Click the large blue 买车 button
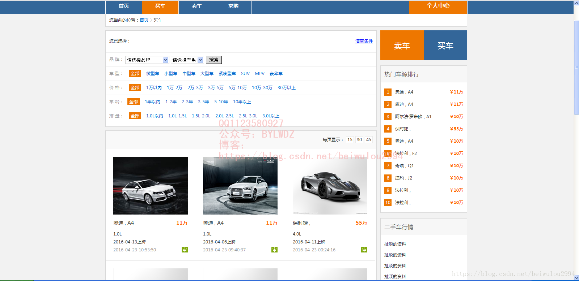Viewport: 579px width, 281px height. (445, 45)
